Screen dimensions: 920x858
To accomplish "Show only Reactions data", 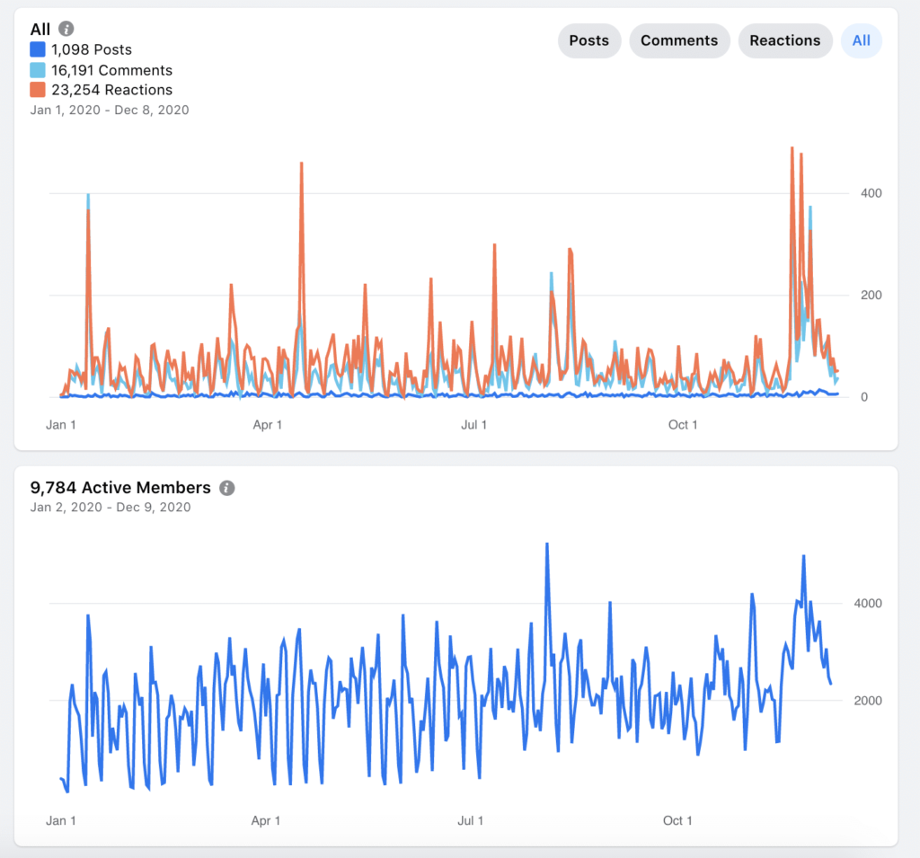I will pyautogui.click(x=784, y=40).
